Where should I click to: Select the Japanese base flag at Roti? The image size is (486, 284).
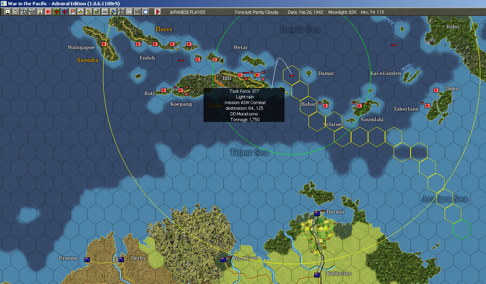pos(164,90)
